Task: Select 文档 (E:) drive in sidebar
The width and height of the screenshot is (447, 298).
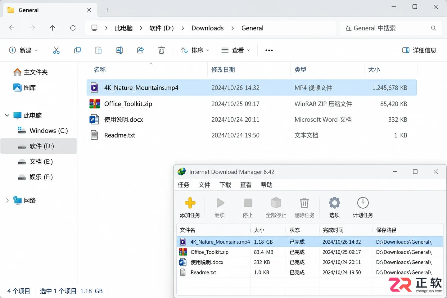Action: click(35, 162)
